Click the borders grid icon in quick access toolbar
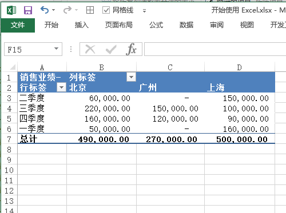 click(90, 10)
